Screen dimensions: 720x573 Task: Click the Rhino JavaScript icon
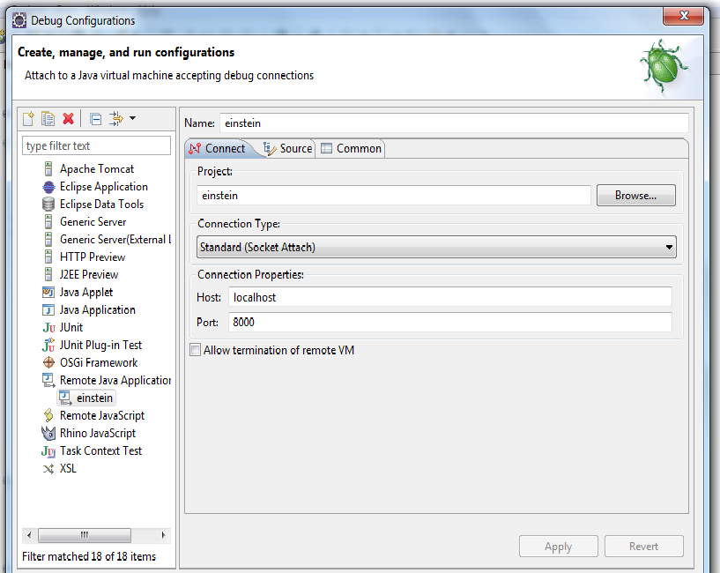pyautogui.click(x=48, y=433)
